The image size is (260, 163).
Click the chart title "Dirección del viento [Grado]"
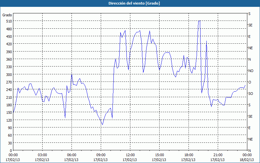click(134, 3)
